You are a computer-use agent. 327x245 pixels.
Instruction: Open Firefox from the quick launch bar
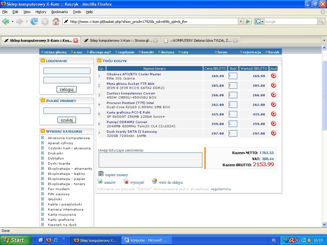pyautogui.click(x=49, y=240)
